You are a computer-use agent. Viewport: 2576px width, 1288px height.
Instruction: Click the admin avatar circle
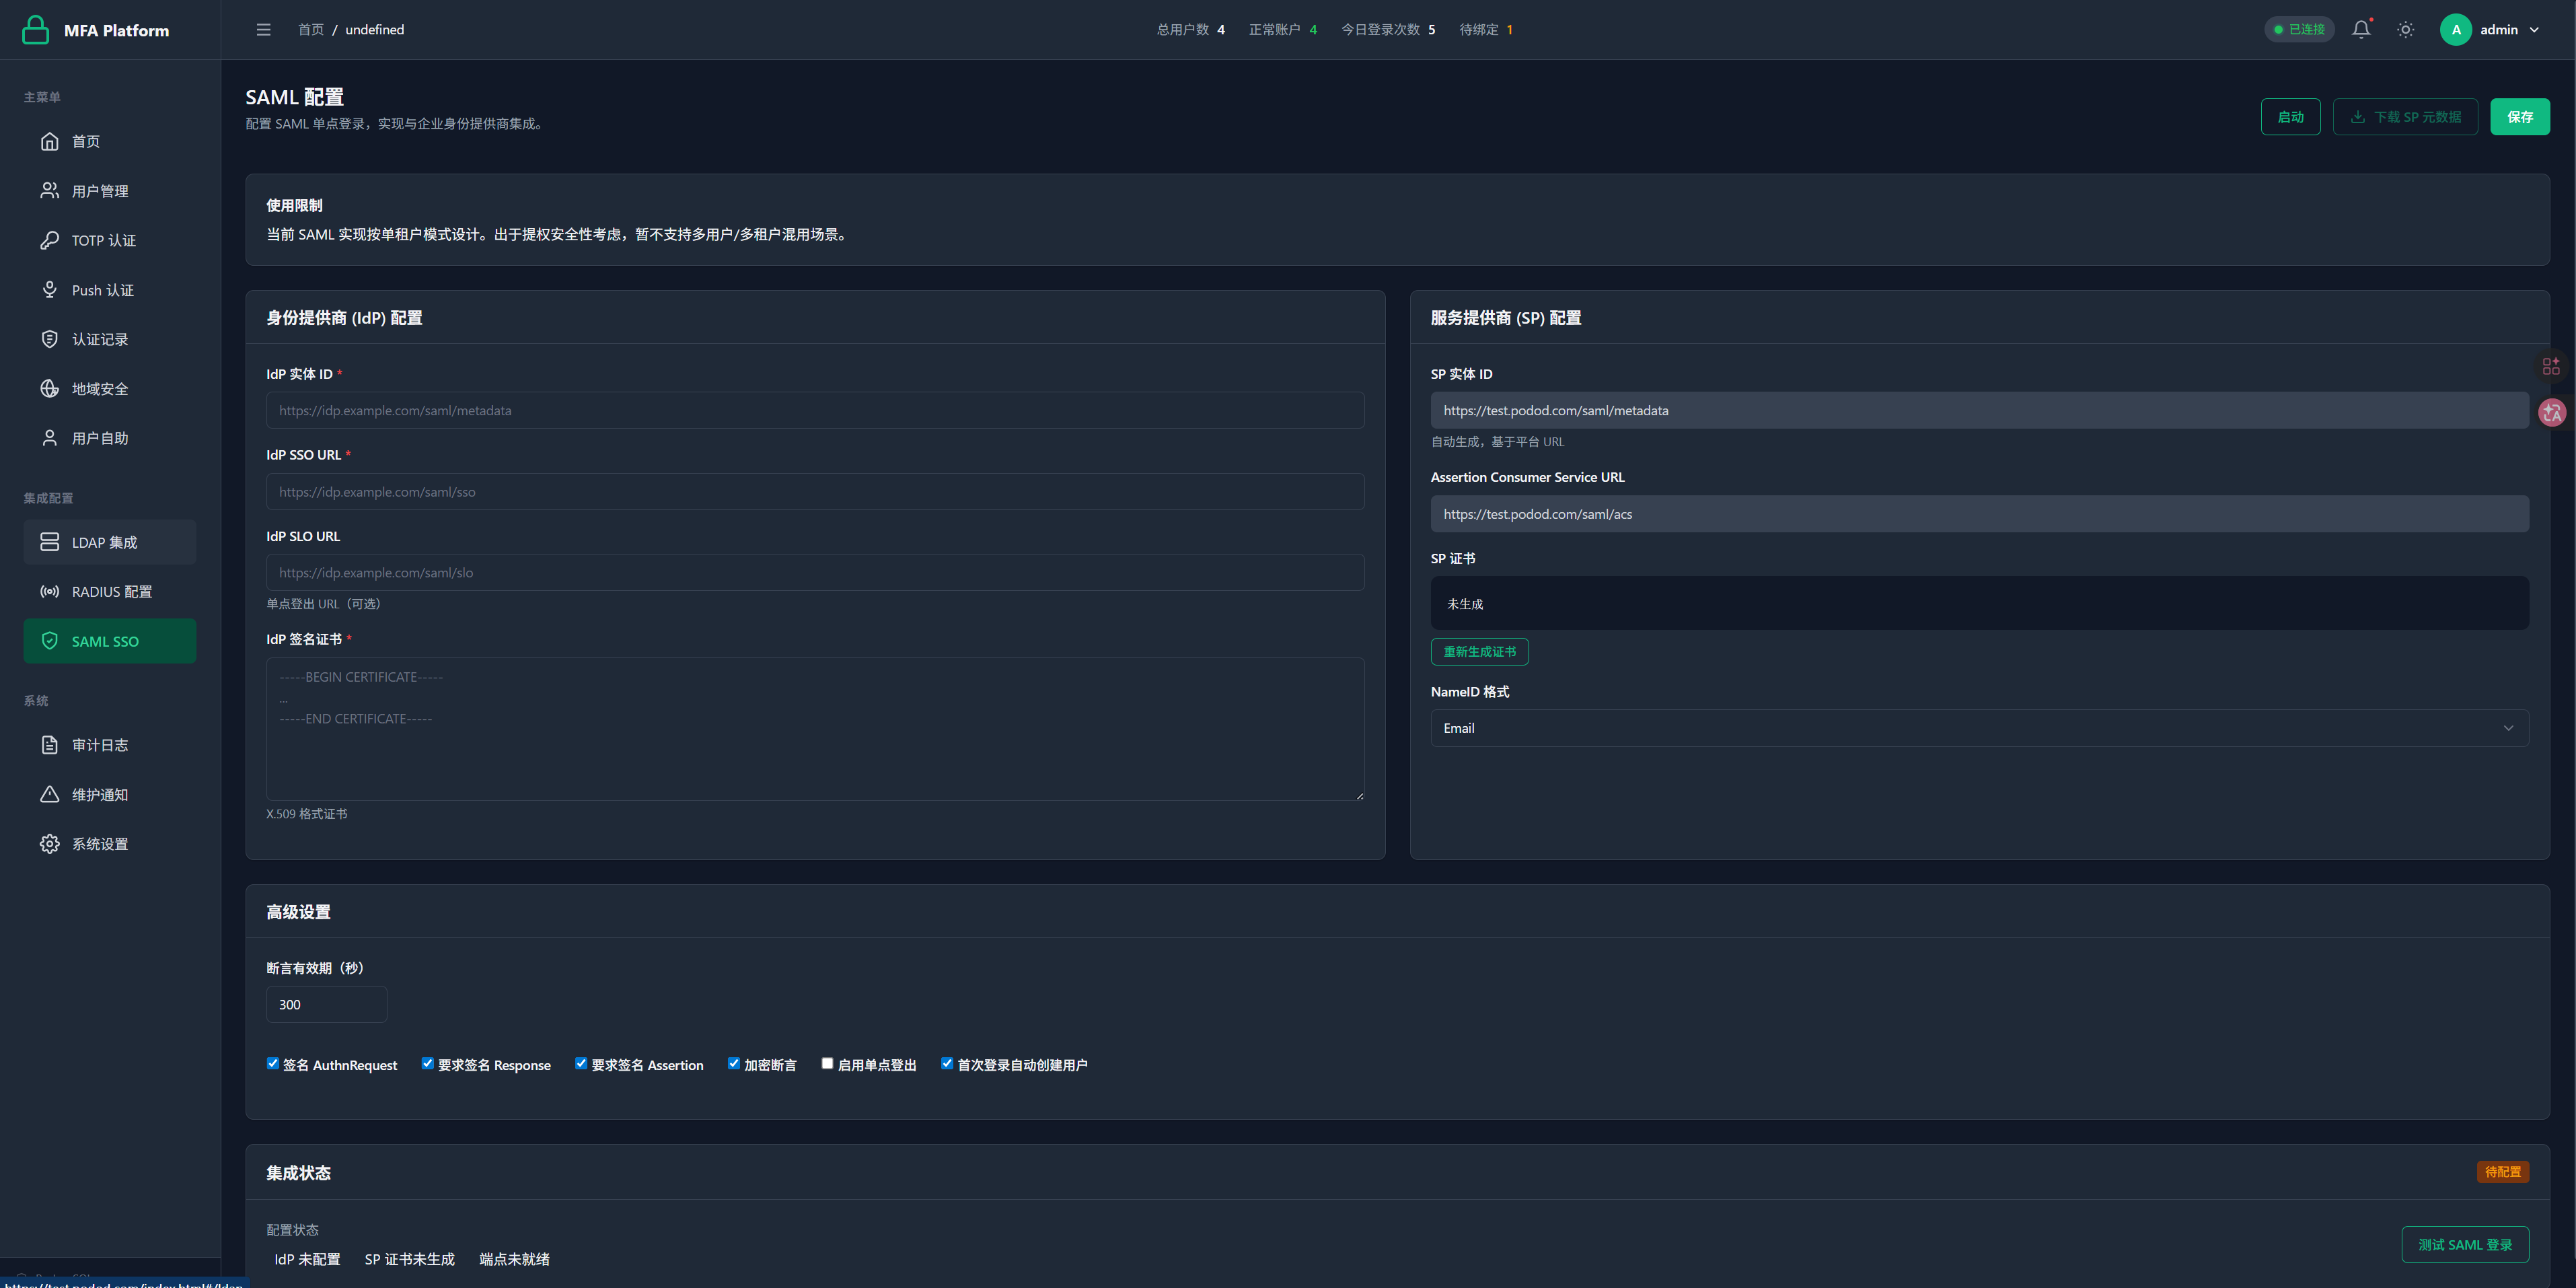(2455, 30)
